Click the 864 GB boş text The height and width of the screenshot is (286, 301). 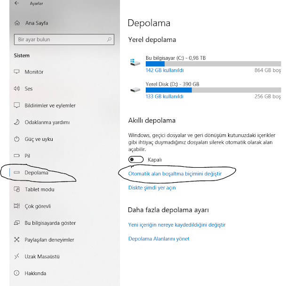(268, 70)
